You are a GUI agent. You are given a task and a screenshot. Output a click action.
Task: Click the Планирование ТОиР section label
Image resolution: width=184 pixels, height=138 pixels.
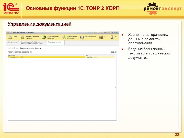[x=90, y=37]
